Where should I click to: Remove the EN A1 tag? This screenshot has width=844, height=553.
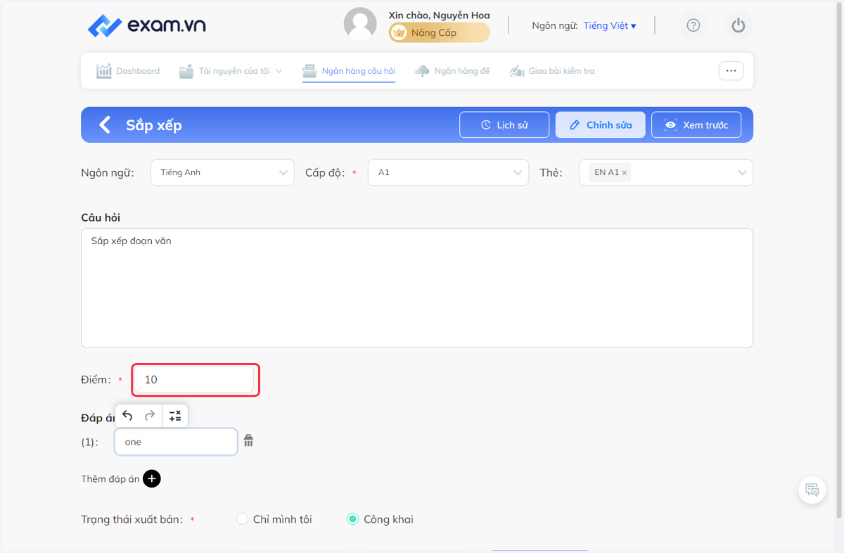(625, 172)
